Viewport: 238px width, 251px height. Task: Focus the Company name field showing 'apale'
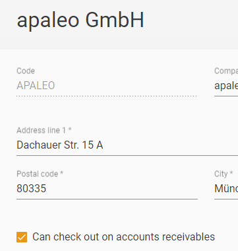pyautogui.click(x=226, y=86)
